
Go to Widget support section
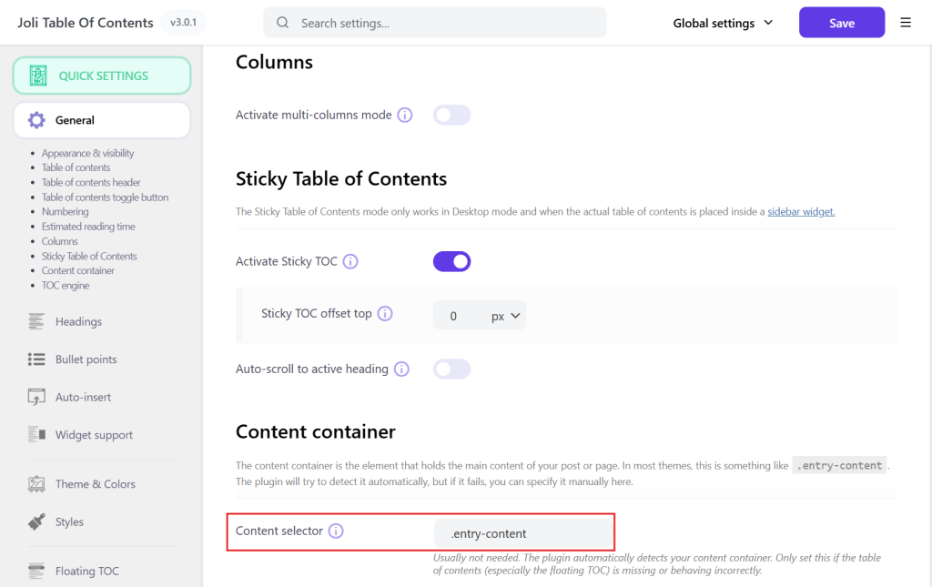pos(94,435)
